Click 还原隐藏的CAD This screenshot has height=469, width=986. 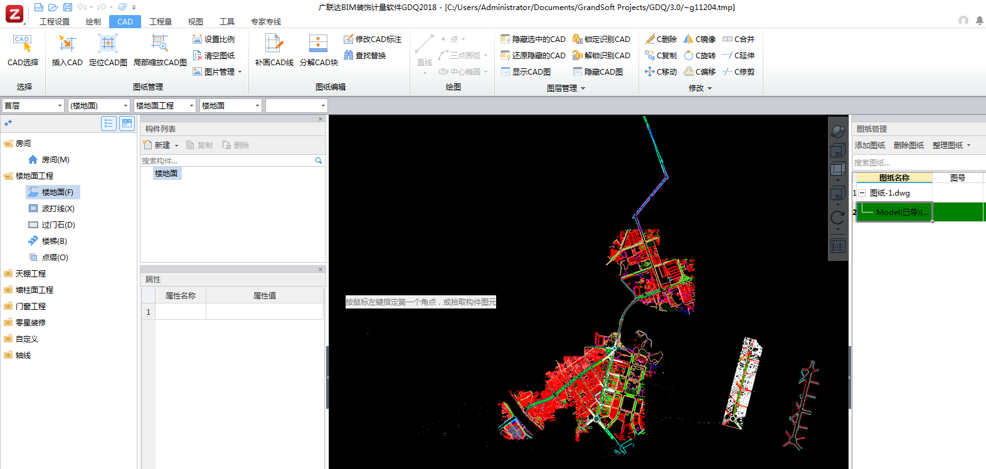(x=533, y=55)
